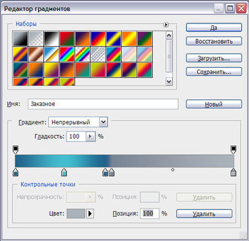Click the presets scrollbar up arrow
Viewport: 249px width, 241px height.
169,35
